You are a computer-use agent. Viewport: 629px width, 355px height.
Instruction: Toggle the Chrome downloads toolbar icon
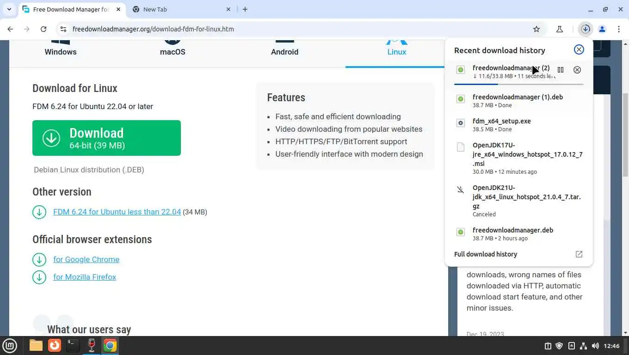pos(586,29)
